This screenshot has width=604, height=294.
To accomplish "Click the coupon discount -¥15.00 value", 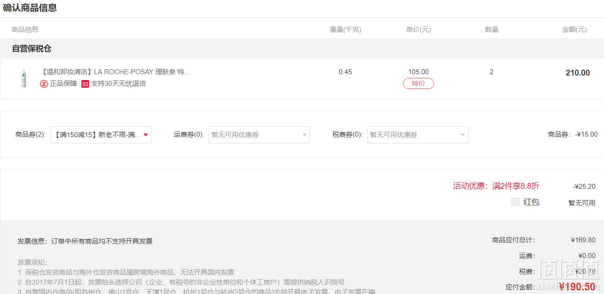I will coord(586,134).
